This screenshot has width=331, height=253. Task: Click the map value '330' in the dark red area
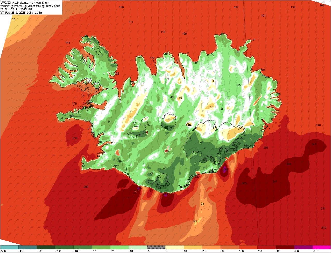click(x=289, y=164)
